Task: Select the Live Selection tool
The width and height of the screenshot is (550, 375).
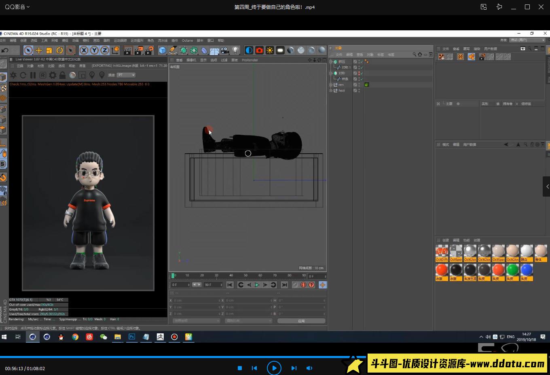Action: [x=28, y=50]
